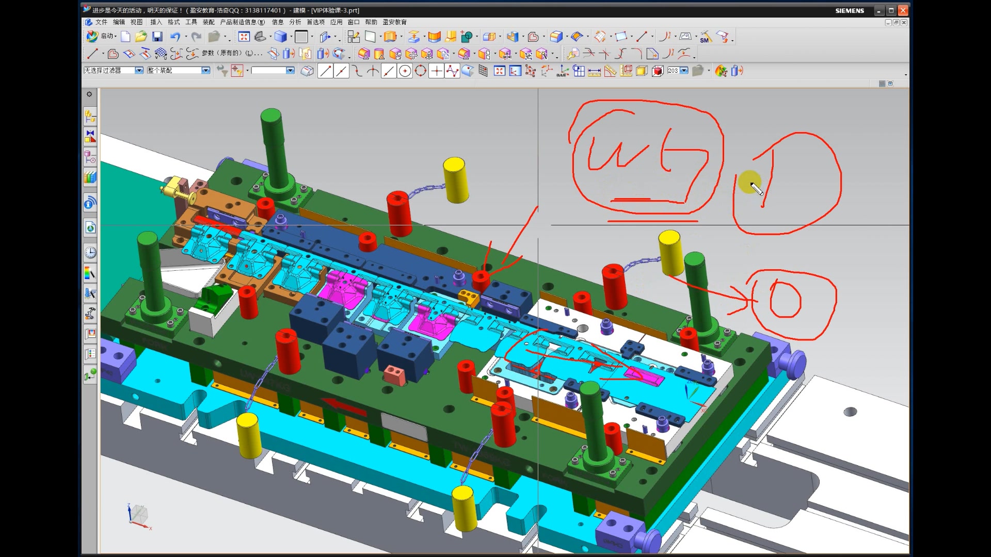The width and height of the screenshot is (991, 557).
Task: Fit the view to window
Action: (x=244, y=37)
